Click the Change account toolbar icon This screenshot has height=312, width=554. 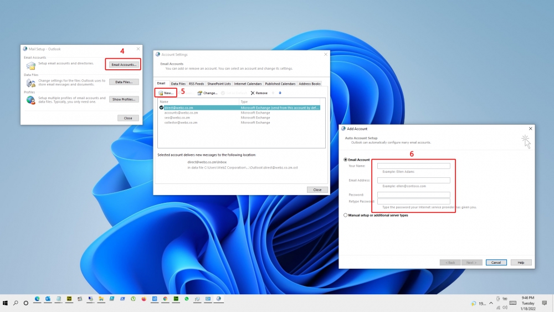[200, 93]
